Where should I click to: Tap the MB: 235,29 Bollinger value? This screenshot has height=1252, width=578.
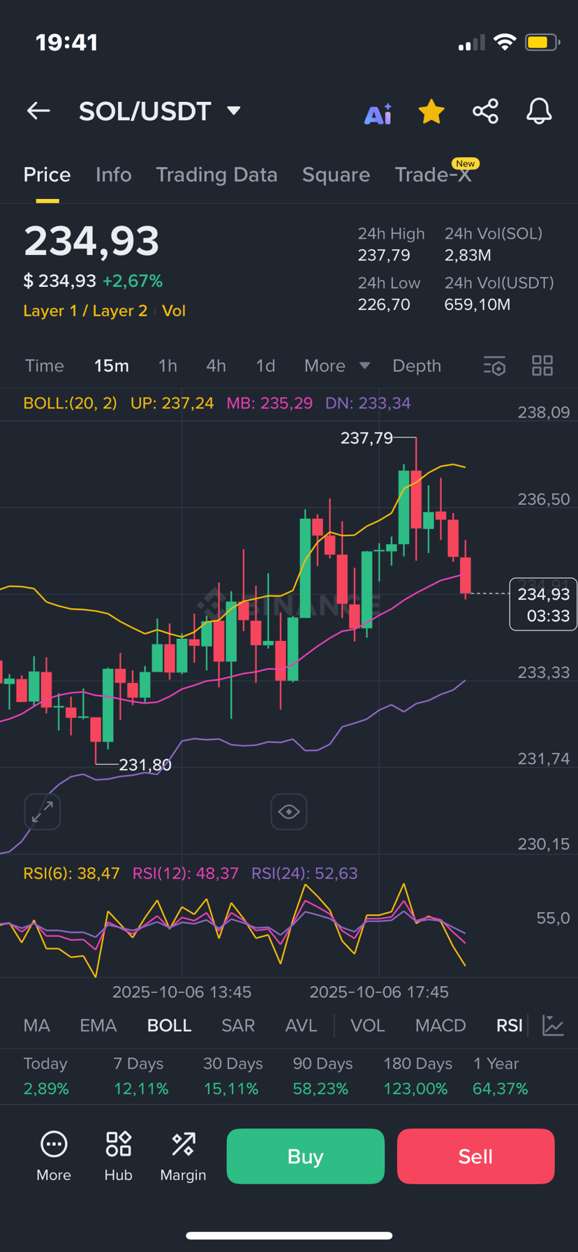point(269,404)
